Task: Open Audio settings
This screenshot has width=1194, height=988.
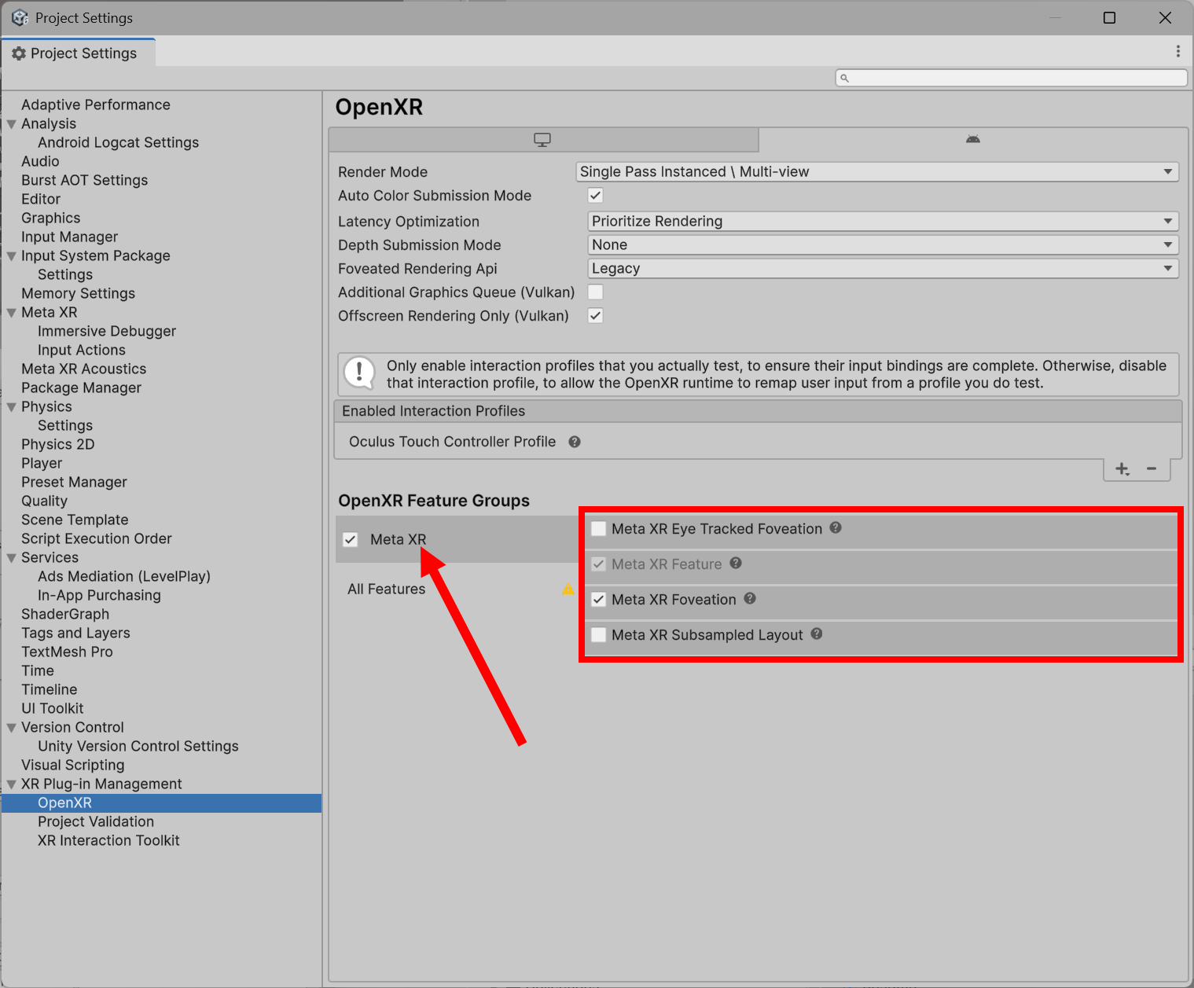Action: [x=40, y=161]
